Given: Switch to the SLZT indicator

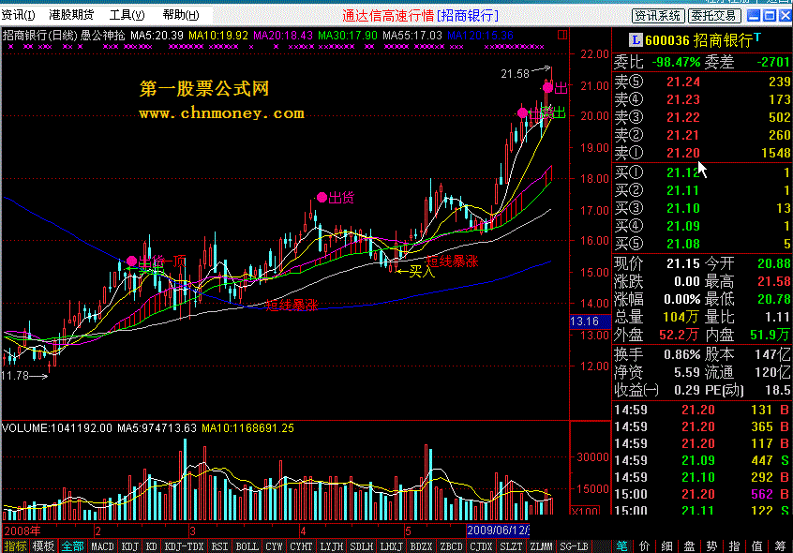Looking at the screenshot, I should tap(511, 546).
